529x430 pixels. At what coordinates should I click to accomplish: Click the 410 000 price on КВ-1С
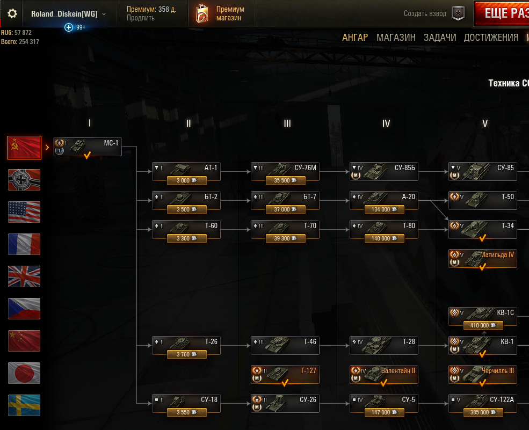click(483, 325)
